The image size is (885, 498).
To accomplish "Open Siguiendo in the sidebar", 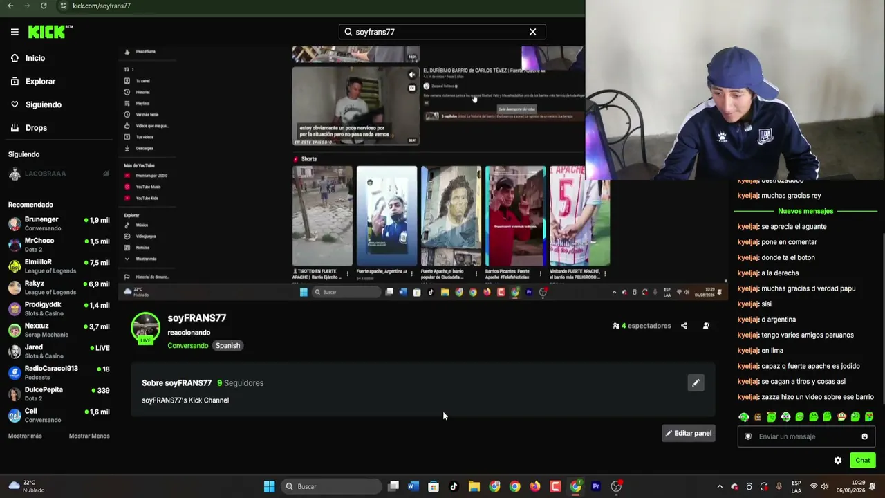I will point(36,104).
